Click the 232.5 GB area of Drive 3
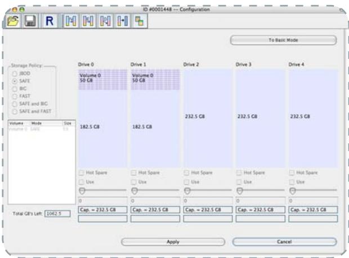349x258 pixels. (x=261, y=118)
